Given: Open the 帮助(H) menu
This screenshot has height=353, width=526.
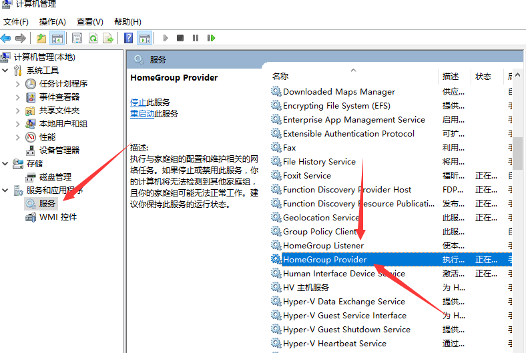Looking at the screenshot, I should tap(127, 22).
